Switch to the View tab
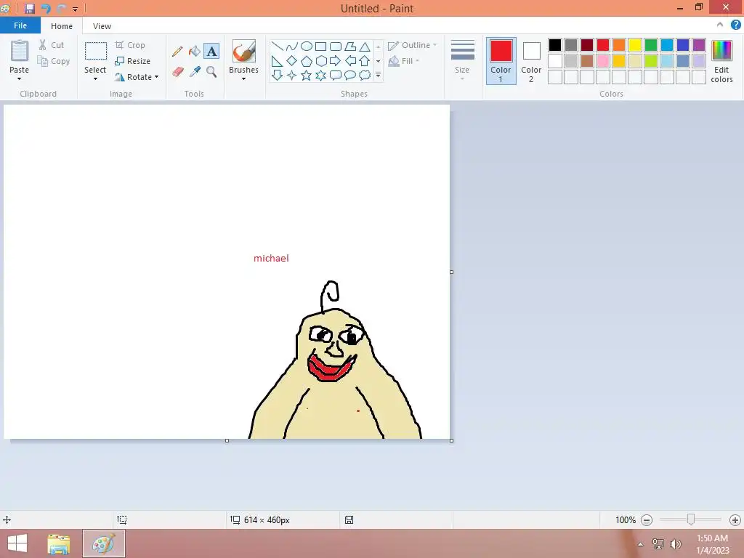Viewport: 744px width, 558px height. [102, 26]
